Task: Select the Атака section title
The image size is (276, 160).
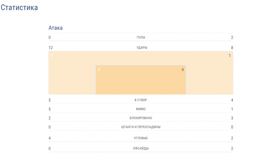Action: (56, 28)
